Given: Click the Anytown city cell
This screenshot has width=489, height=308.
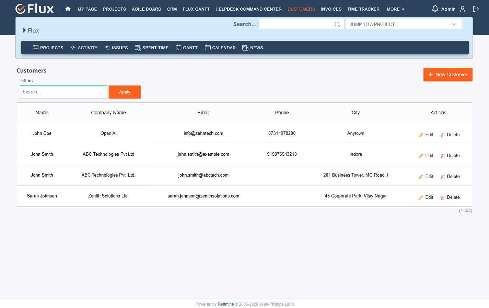Looking at the screenshot, I should [x=356, y=133].
